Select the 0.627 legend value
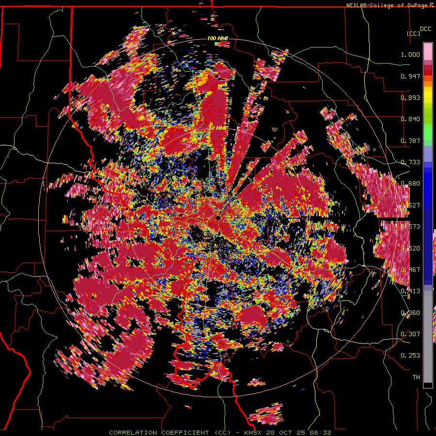 410,205
